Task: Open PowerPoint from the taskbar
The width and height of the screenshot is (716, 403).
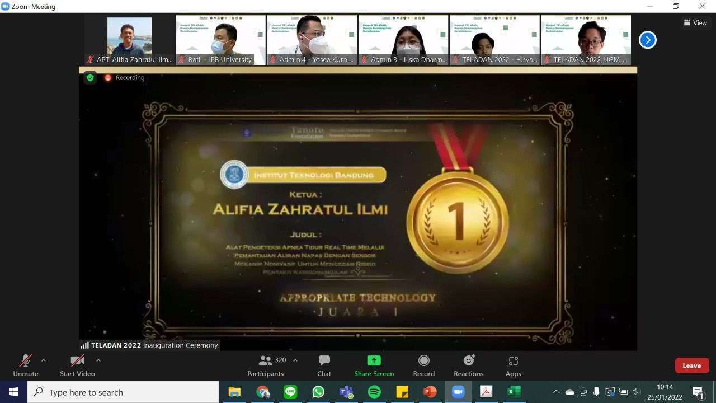Action: pyautogui.click(x=430, y=392)
